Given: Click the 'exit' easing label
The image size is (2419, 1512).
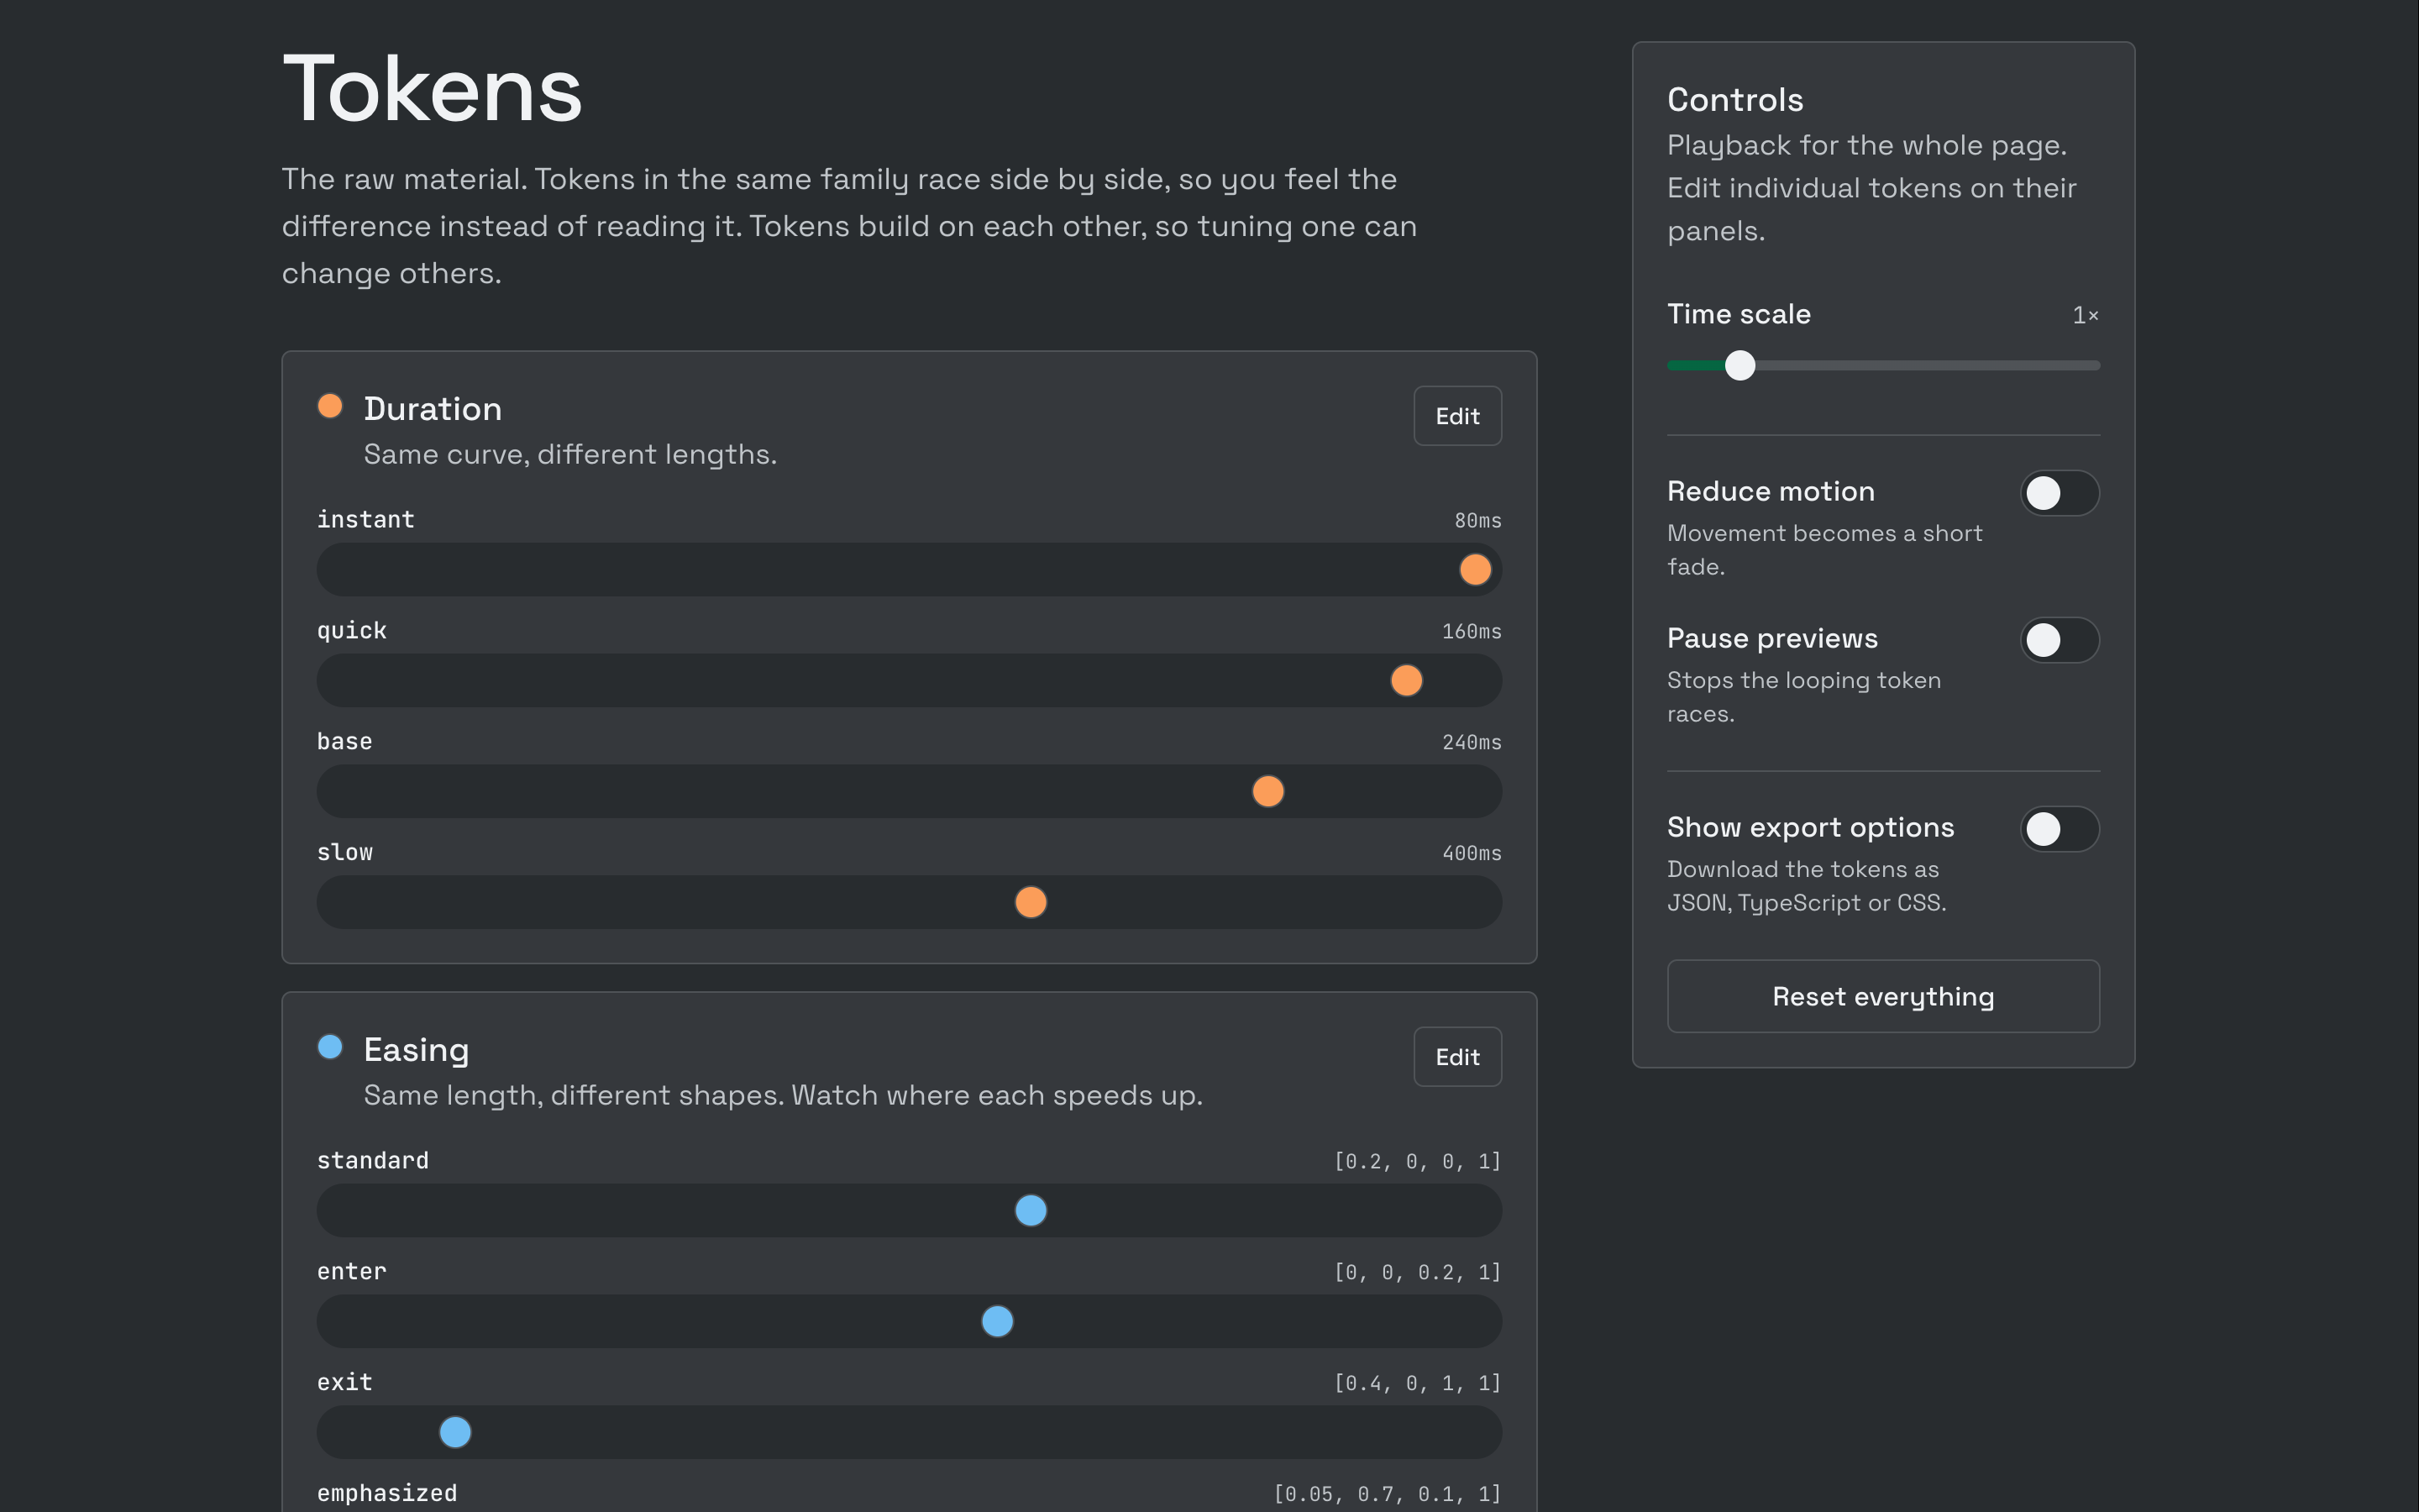Looking at the screenshot, I should pos(345,1383).
